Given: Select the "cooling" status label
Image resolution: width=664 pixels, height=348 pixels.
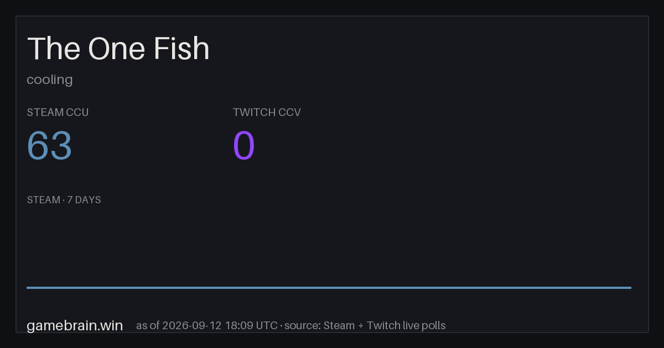Looking at the screenshot, I should [50, 80].
